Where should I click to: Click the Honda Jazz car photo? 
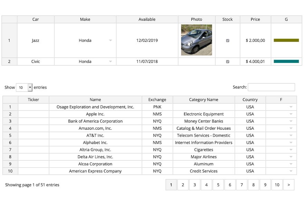point(197,40)
